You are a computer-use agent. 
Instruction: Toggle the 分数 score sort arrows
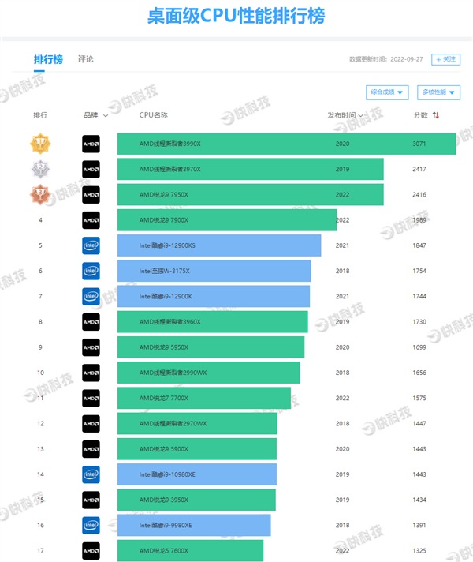[x=436, y=115]
